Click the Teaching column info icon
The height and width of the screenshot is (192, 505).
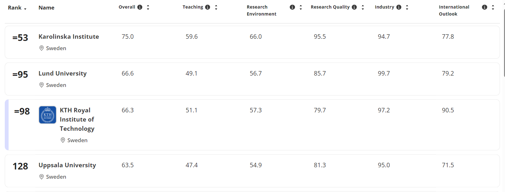[x=207, y=7]
